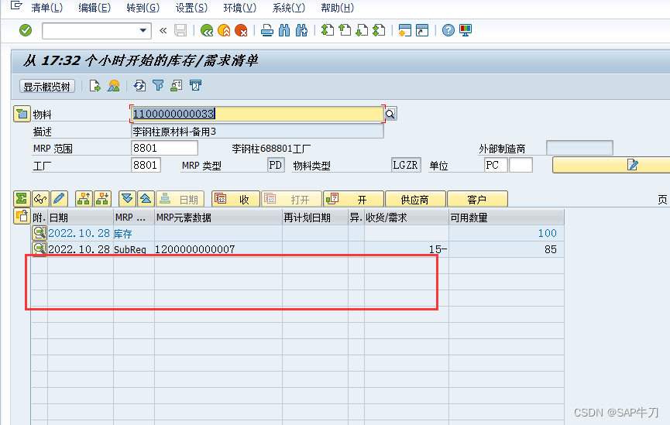Image resolution: width=670 pixels, height=425 pixels.
Task: Click the Customize Local Layout monitor icon
Action: point(466,30)
